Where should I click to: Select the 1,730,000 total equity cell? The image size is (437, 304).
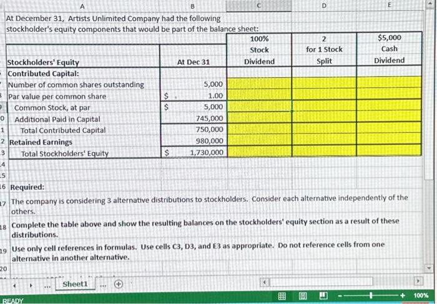pyautogui.click(x=194, y=152)
